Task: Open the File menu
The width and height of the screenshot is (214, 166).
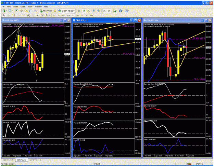Action: 3,6
